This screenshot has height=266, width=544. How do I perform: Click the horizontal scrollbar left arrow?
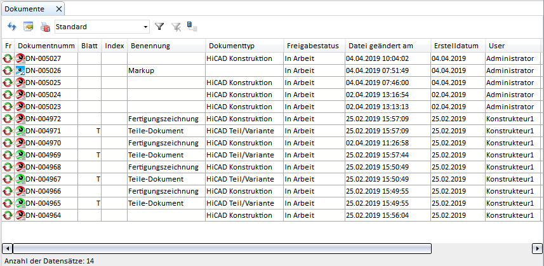tap(7, 248)
